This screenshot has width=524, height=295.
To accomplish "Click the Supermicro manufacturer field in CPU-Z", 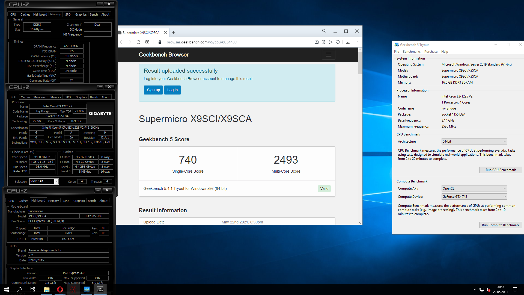I will [68, 211].
